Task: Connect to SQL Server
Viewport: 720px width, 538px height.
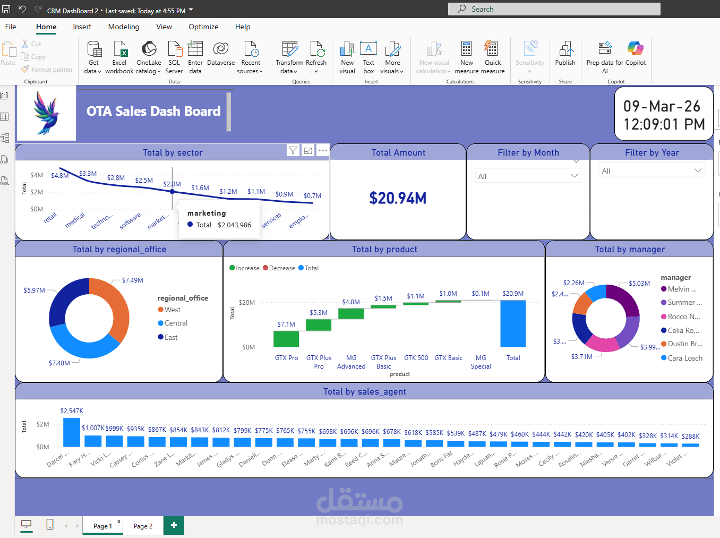Action: click(x=174, y=57)
